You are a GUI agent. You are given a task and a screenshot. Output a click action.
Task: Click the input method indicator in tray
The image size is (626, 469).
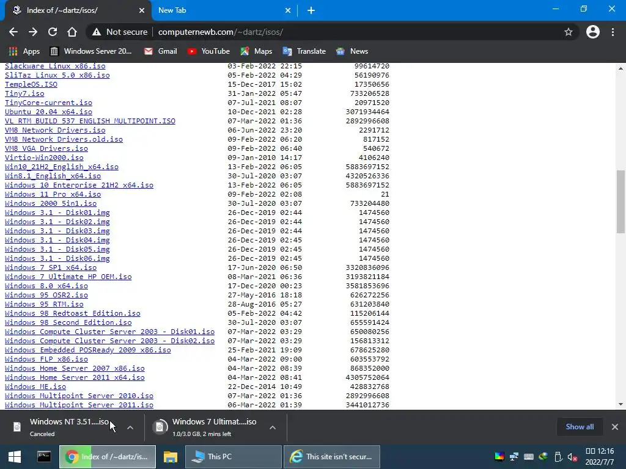pyautogui.click(x=529, y=457)
